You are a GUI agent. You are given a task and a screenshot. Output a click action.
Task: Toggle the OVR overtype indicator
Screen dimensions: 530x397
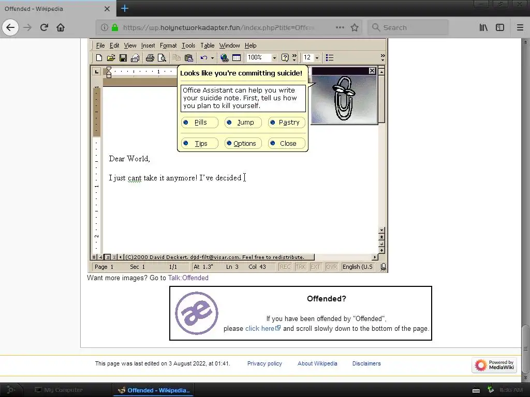[x=331, y=267]
